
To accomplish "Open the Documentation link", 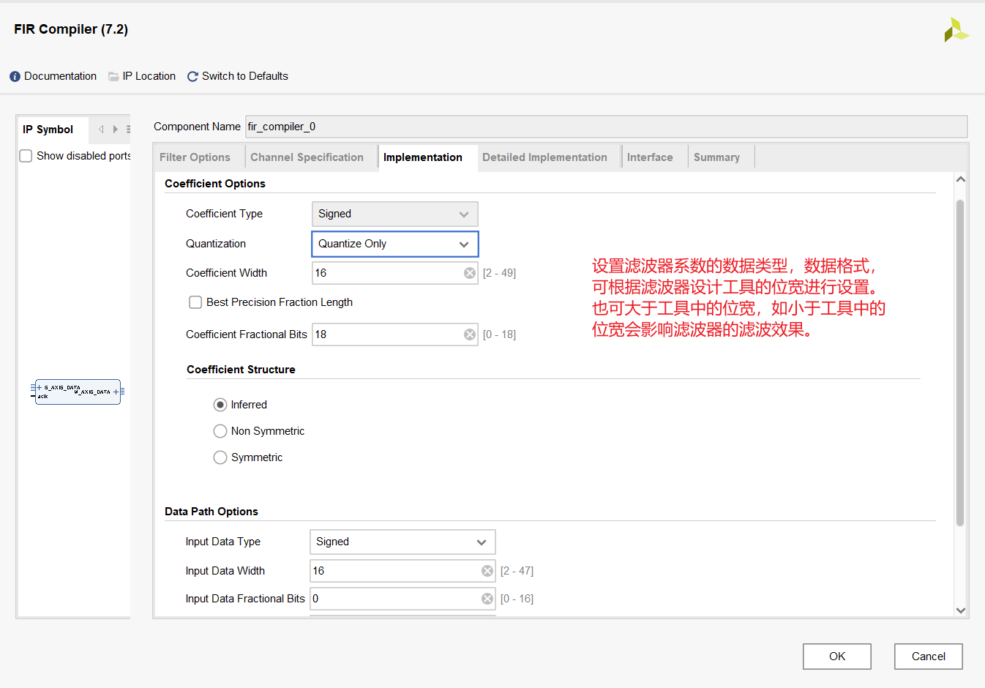I will 60,76.
